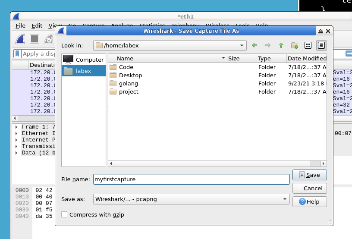The image size is (352, 239).
Task: Go back using the green left arrow
Action: pos(255,45)
